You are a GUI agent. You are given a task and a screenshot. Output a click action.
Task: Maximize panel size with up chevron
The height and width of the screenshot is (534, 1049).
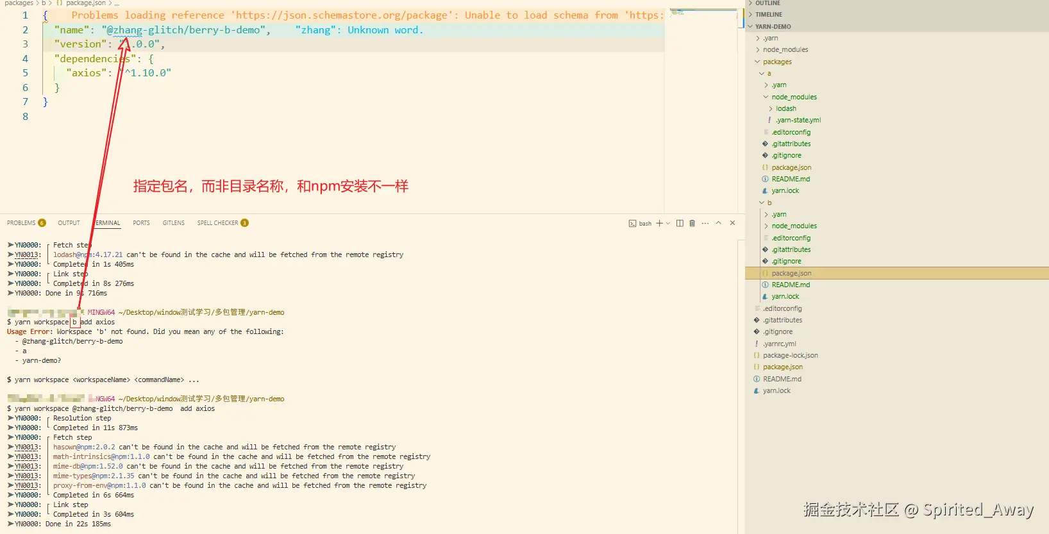[x=719, y=223]
